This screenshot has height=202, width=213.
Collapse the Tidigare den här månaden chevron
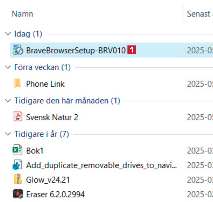pos(8,101)
